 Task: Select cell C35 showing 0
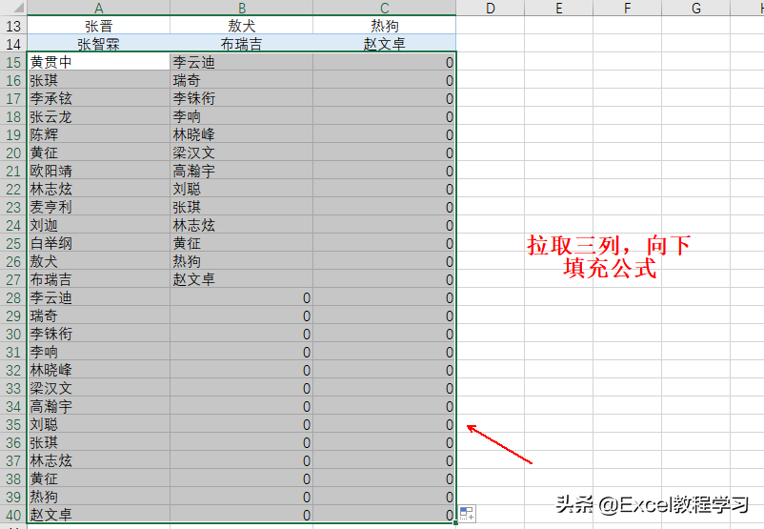point(385,424)
